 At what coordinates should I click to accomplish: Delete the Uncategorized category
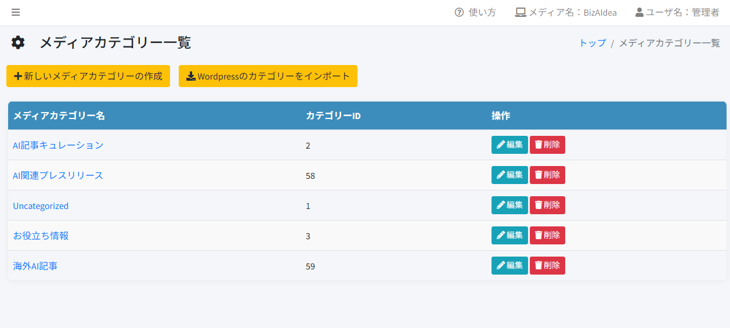tap(547, 205)
